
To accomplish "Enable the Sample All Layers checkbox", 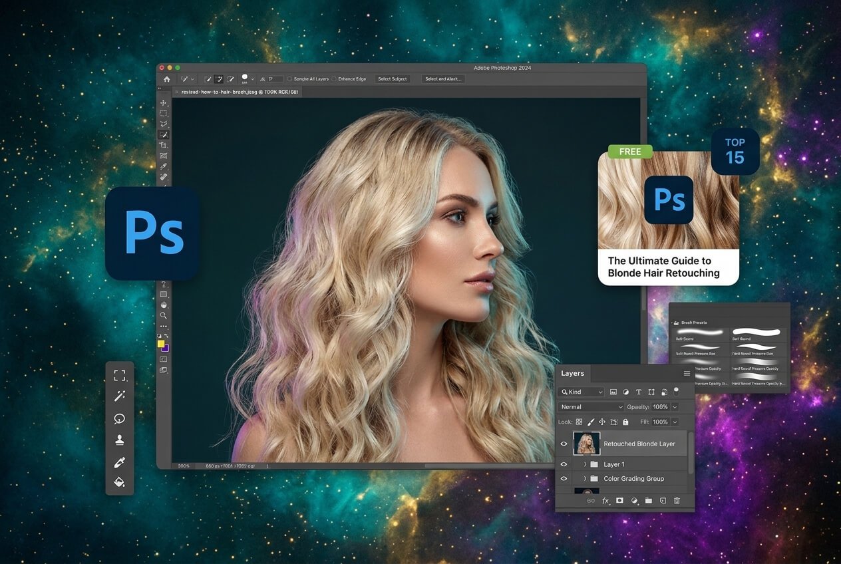I will pos(290,78).
